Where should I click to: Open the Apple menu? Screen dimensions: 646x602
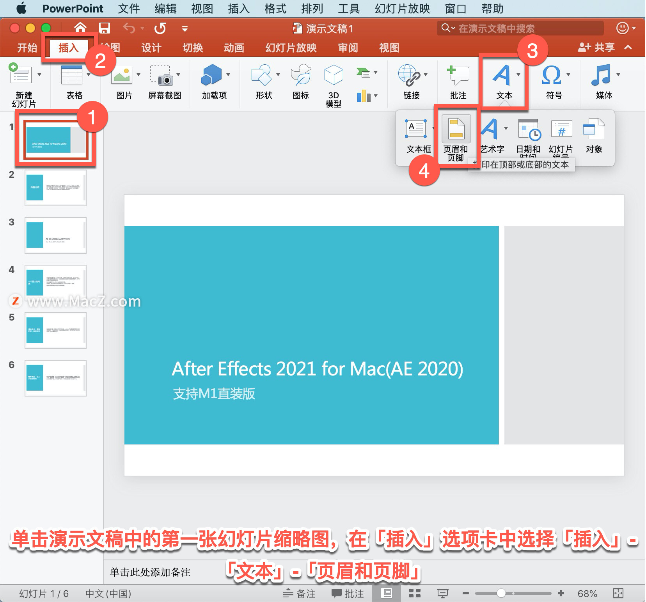click(x=21, y=8)
